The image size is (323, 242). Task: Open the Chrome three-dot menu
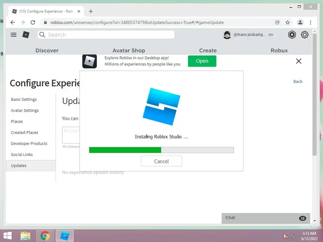[x=310, y=22]
